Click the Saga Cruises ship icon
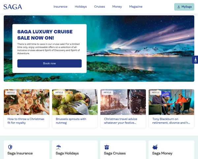198x159 pixels. point(107,147)
